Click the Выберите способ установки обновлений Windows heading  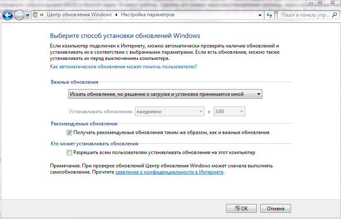(x=125, y=36)
